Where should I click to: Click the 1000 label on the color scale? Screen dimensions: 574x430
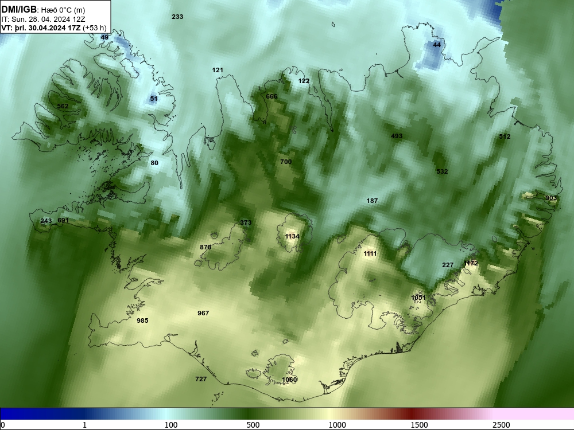tap(337, 424)
